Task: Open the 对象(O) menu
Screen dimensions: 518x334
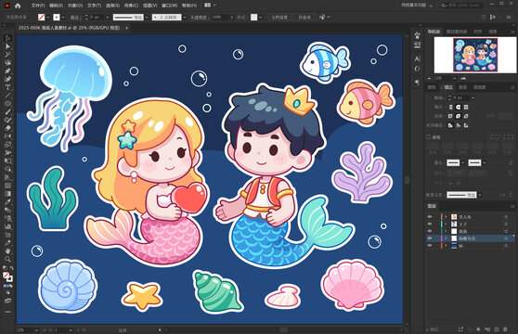Action: click(75, 6)
